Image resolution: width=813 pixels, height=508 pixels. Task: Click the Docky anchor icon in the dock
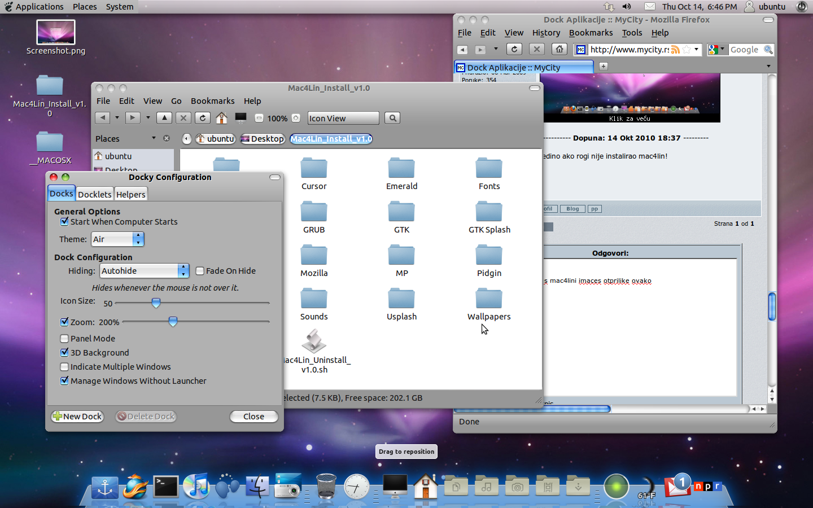point(105,487)
